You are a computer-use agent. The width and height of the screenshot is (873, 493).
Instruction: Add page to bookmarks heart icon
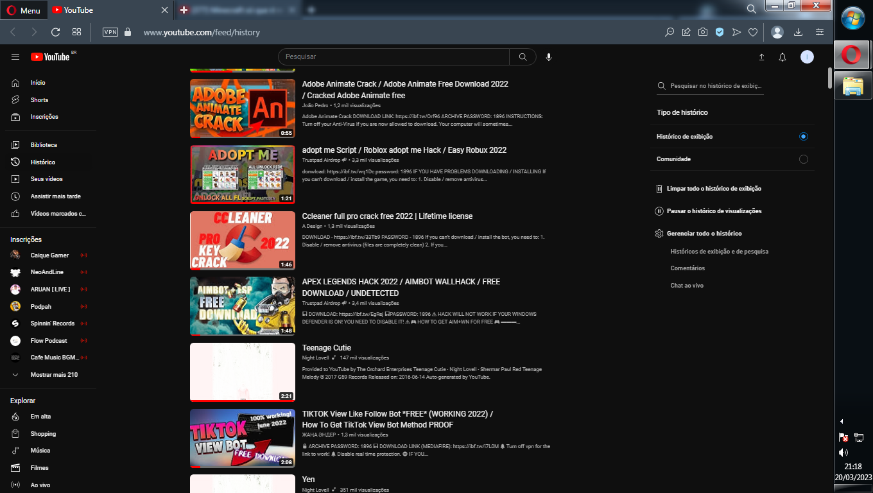pos(753,32)
